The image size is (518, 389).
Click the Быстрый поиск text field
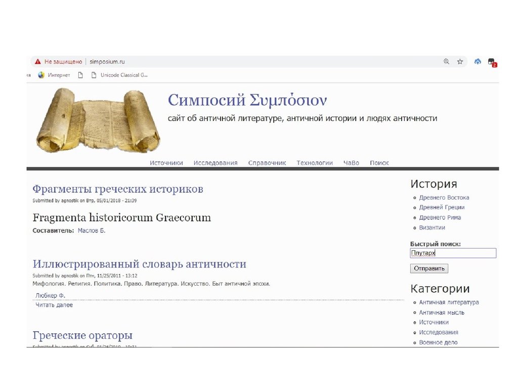(453, 253)
